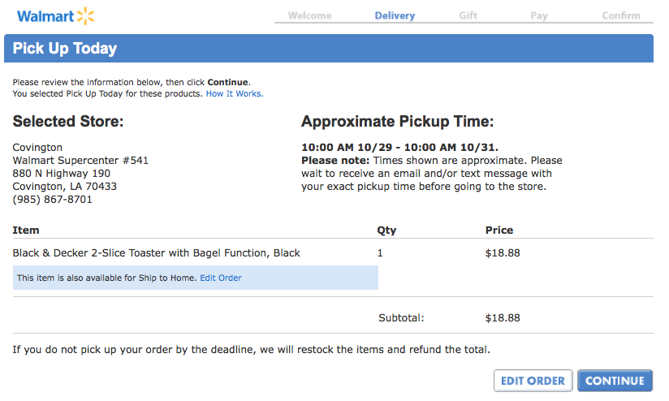The image size is (669, 401).
Task: Click the 880 N Highway 190 address line
Action: pyautogui.click(x=62, y=173)
